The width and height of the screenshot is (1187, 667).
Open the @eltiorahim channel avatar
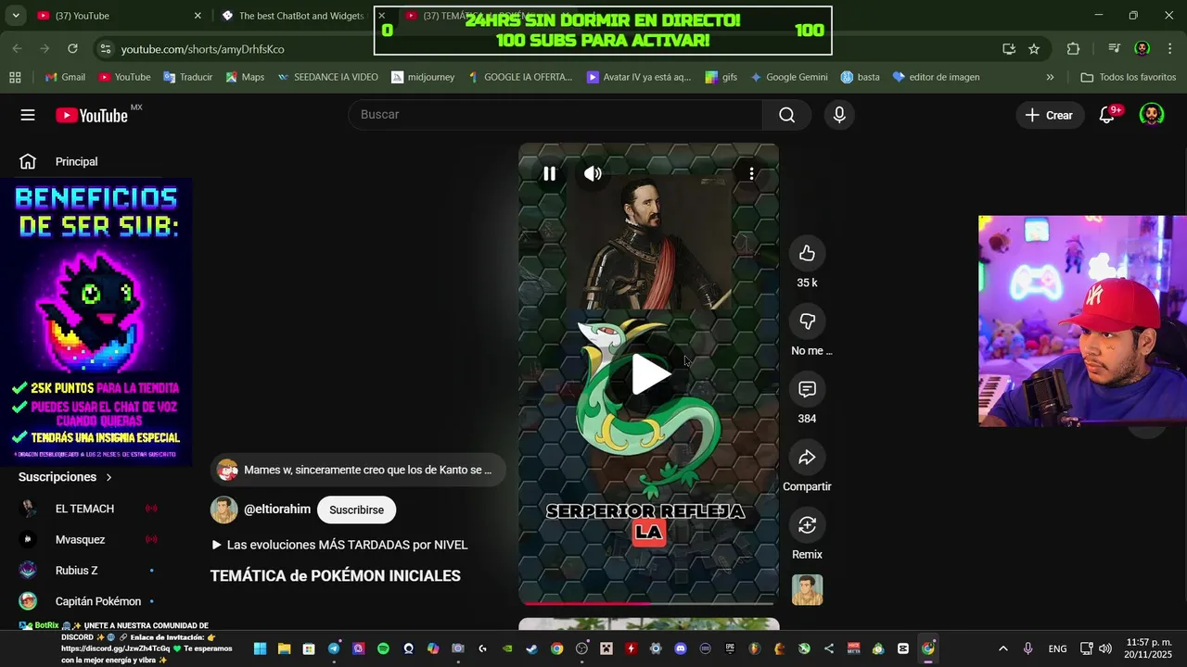[224, 510]
